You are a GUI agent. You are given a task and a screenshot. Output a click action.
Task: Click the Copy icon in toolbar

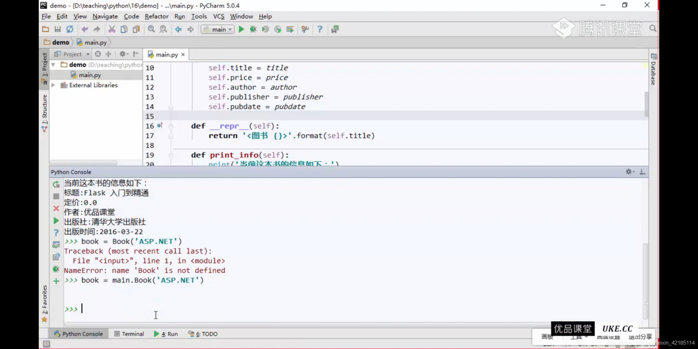124,29
